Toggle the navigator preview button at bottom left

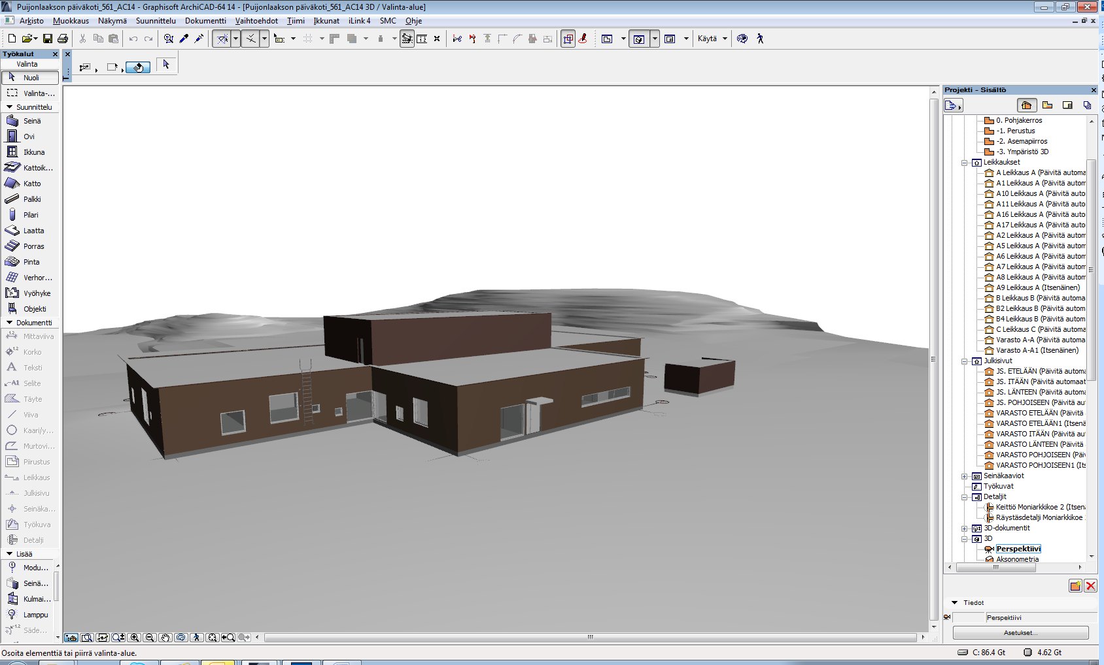(71, 638)
